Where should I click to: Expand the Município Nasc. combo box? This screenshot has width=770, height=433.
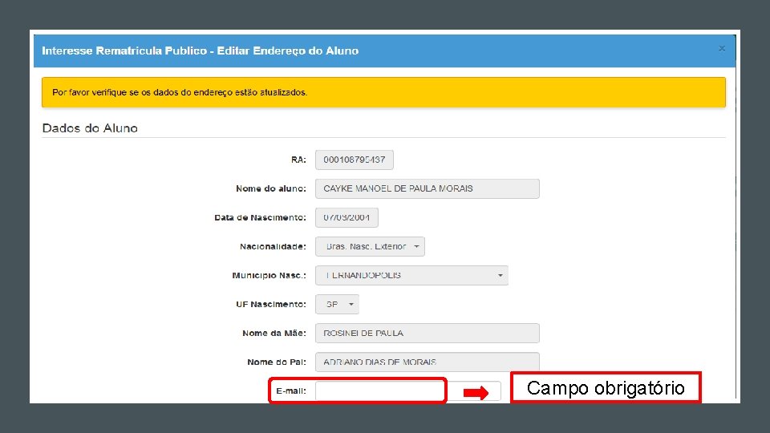click(x=411, y=275)
